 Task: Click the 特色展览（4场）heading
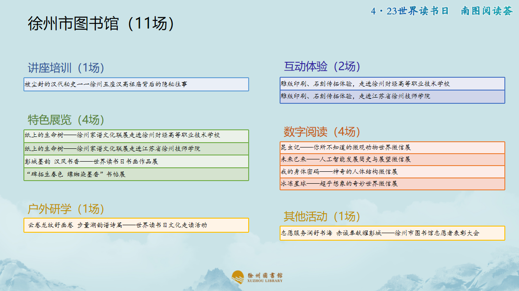pos(66,120)
